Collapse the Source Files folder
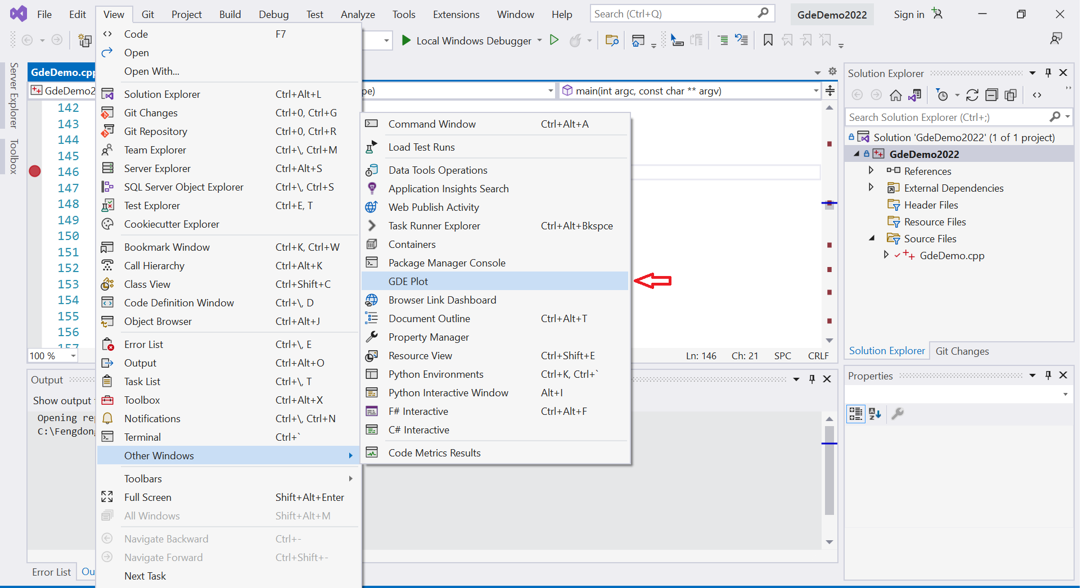Image resolution: width=1082 pixels, height=588 pixels. pyautogui.click(x=872, y=238)
